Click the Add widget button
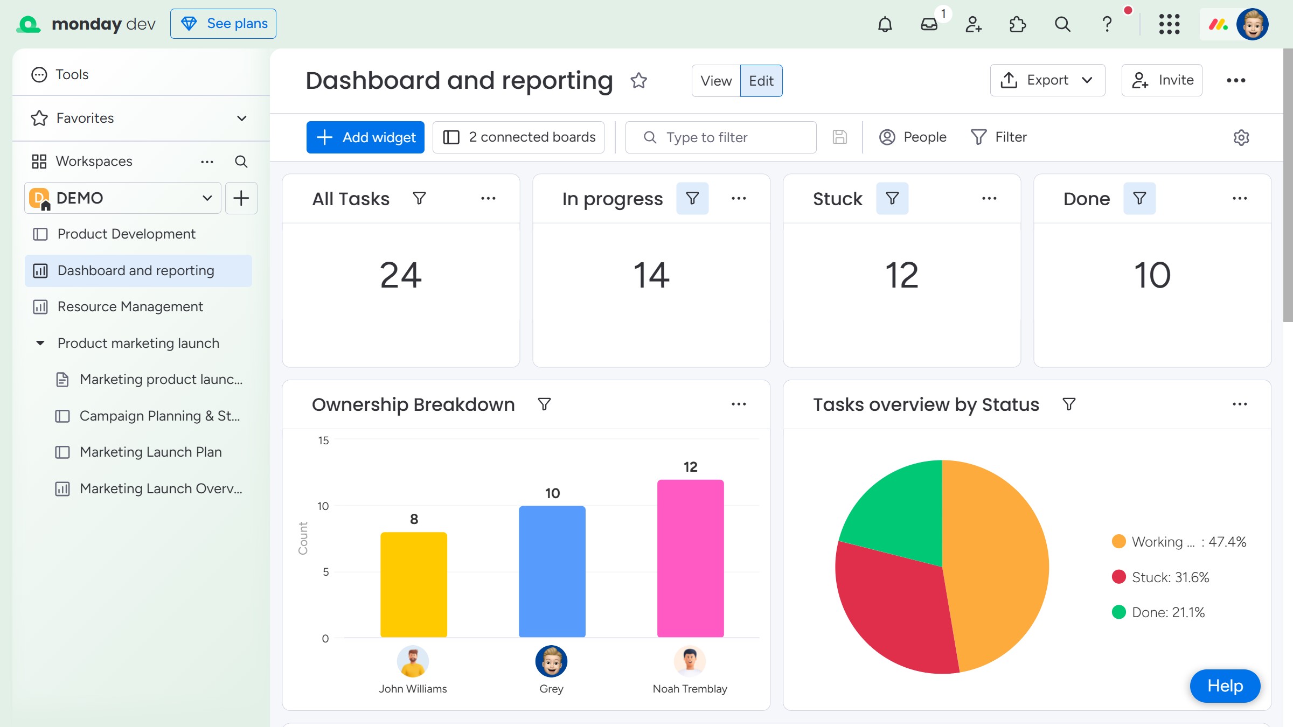Screen dimensions: 1293x727 click(365, 137)
